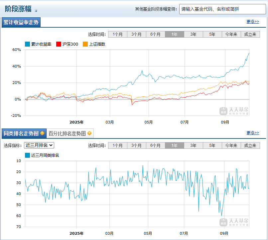Focus the fund code search input field
Screen dimensions: 268x240
(x=222, y=9)
